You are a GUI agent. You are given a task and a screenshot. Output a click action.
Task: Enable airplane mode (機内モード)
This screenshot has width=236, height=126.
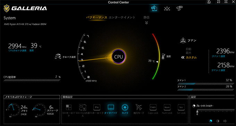click(139, 109)
